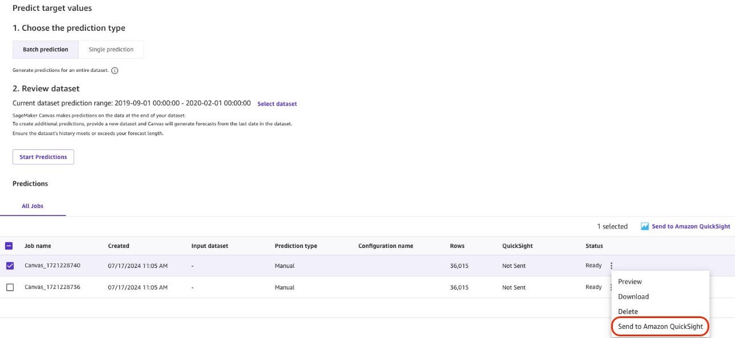Click '36,015' in the Canvas_1721228740 row

click(459, 266)
